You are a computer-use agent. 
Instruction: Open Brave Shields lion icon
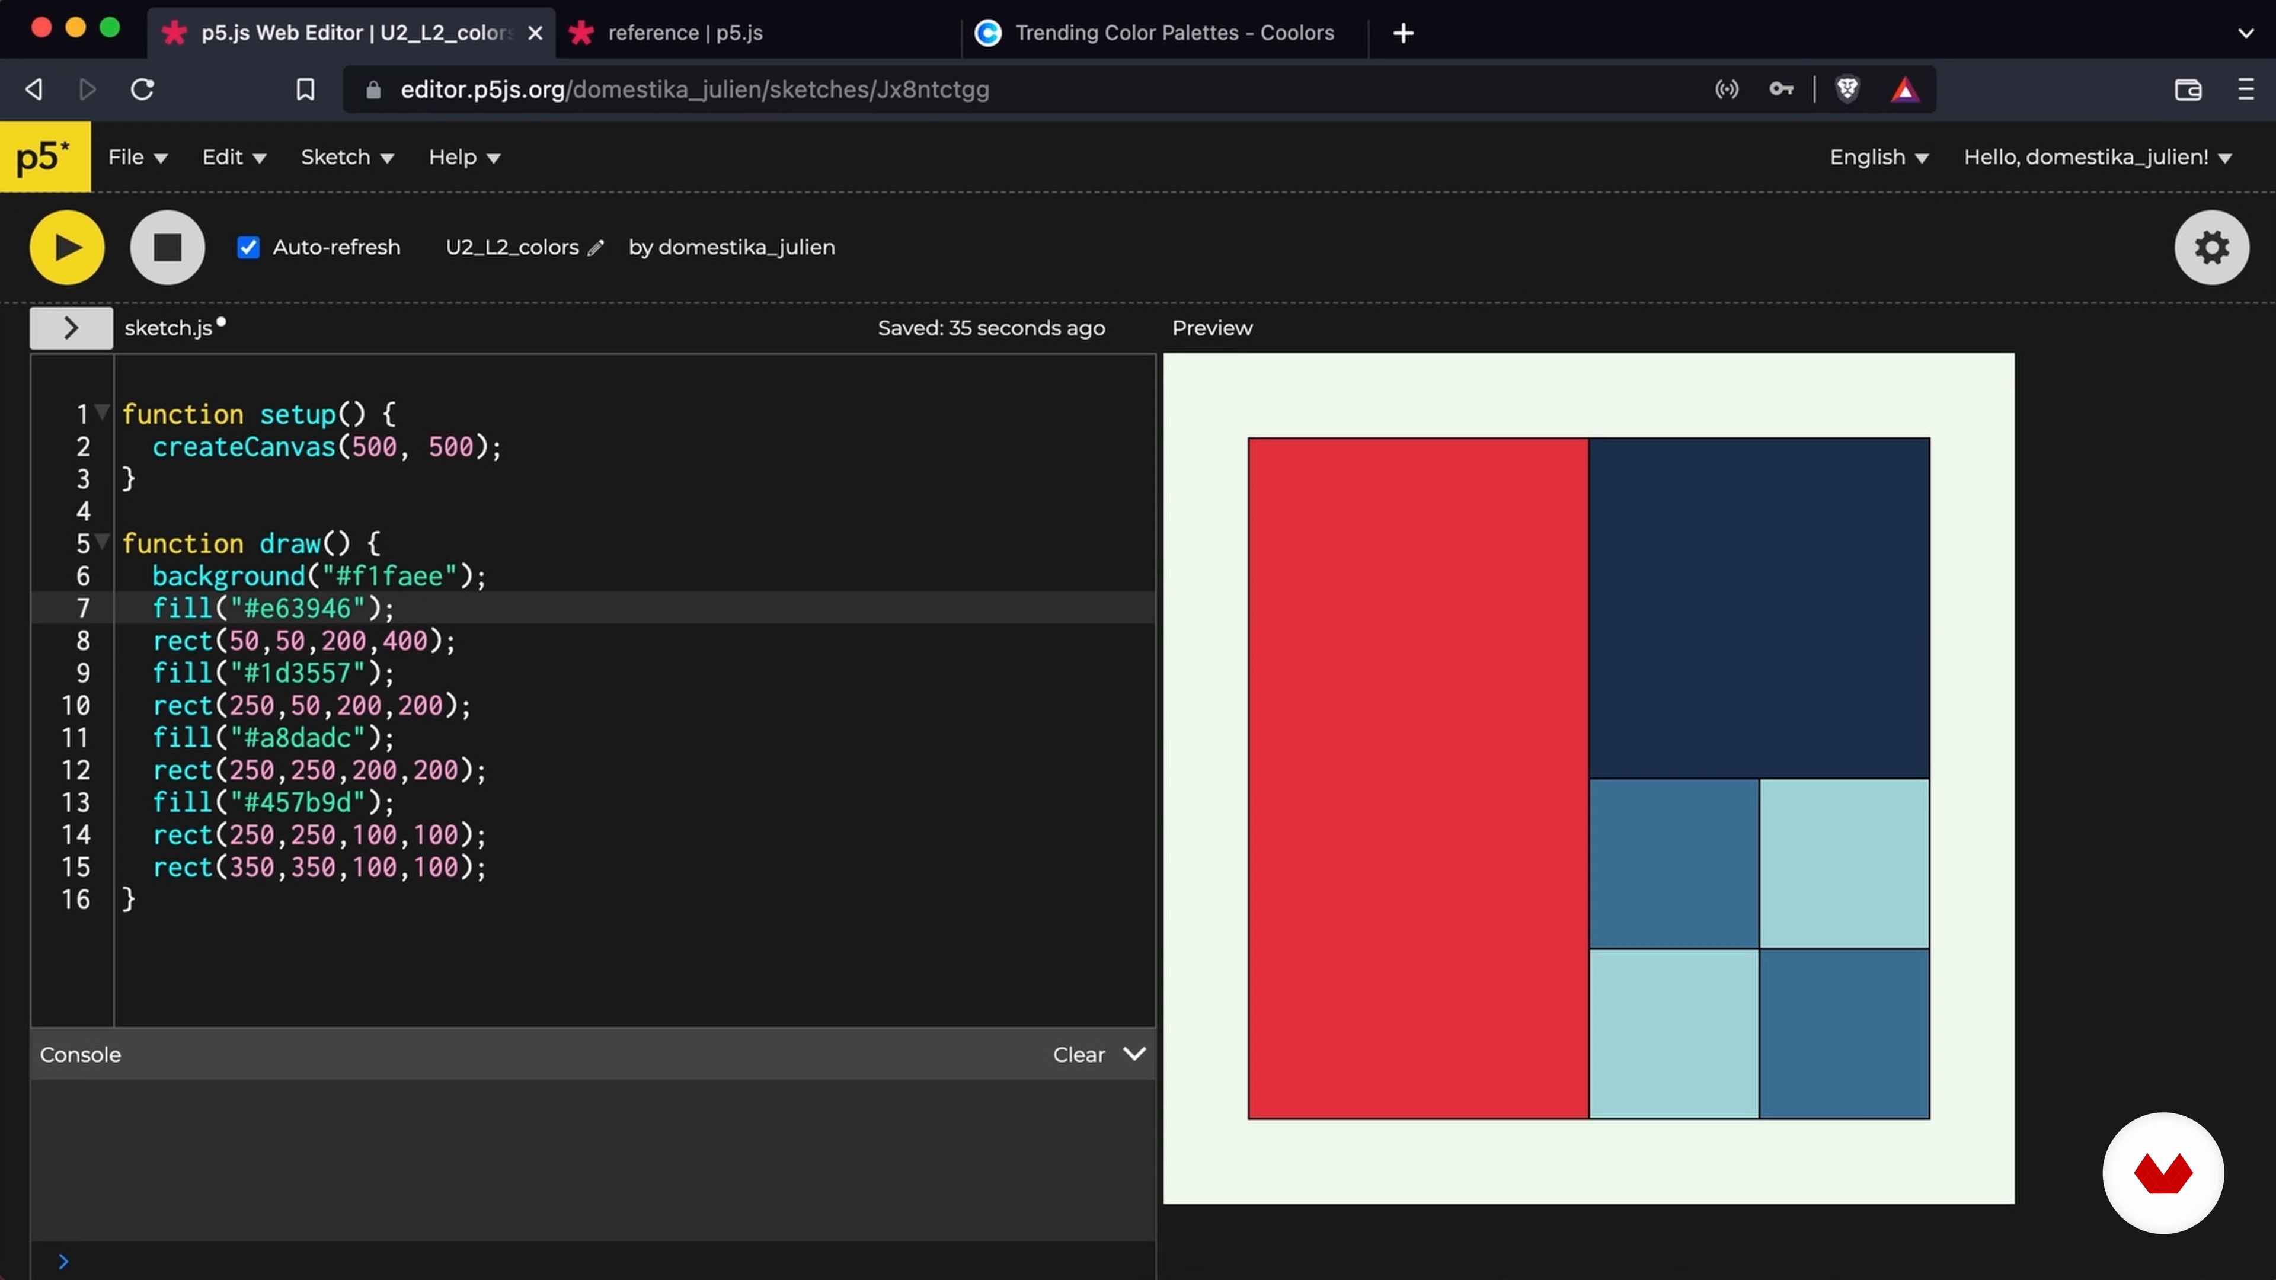coord(1847,89)
